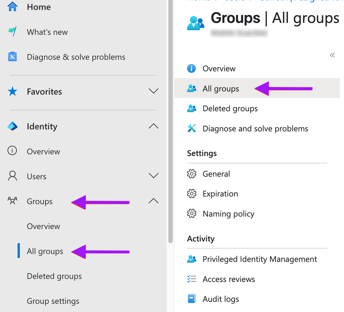Click the Expiration gear icon
The height and width of the screenshot is (312, 344).
[x=192, y=194]
